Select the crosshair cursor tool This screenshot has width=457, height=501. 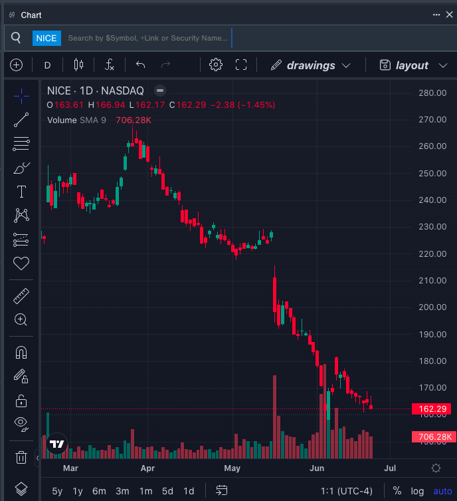click(21, 96)
